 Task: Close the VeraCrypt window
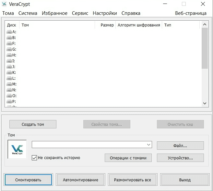coord(203,4)
